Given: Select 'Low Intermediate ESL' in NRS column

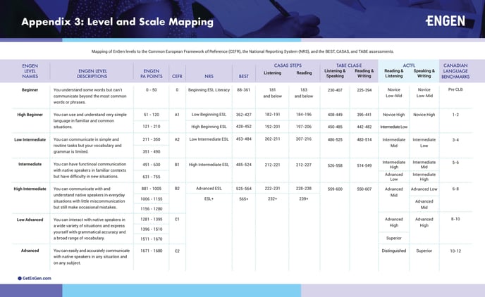Looking at the screenshot, I should [x=209, y=139].
